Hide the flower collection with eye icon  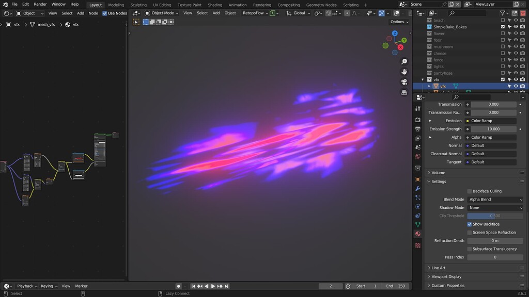coord(516,34)
